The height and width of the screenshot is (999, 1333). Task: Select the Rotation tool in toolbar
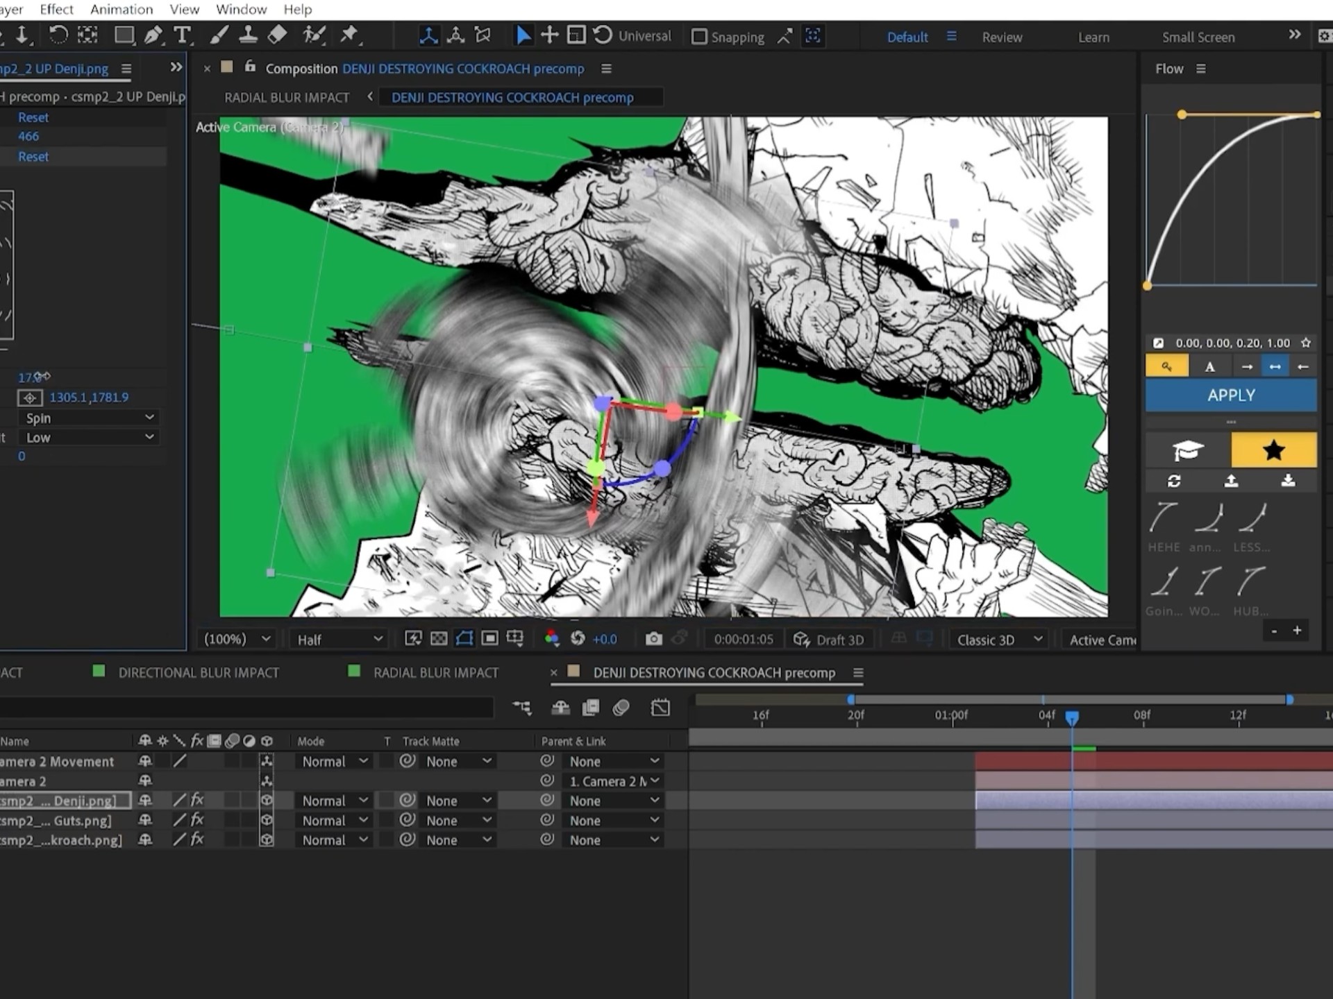point(58,35)
